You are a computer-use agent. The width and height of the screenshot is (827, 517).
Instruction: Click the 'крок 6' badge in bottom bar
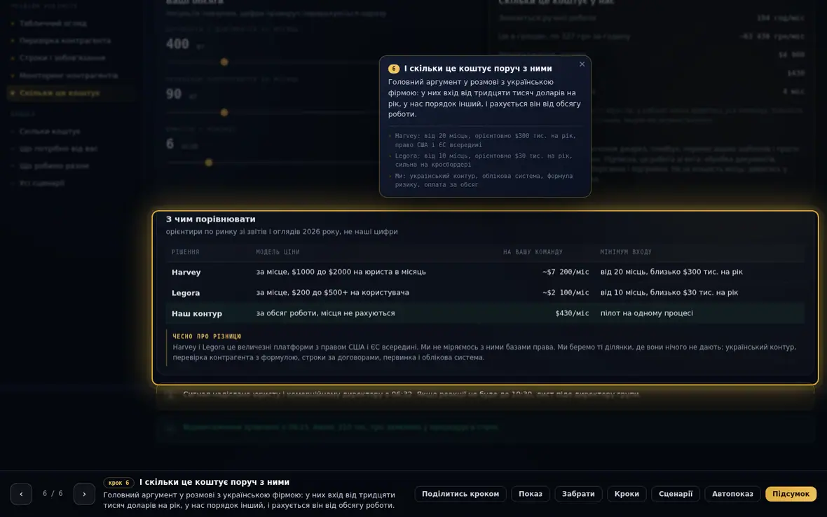coord(118,482)
